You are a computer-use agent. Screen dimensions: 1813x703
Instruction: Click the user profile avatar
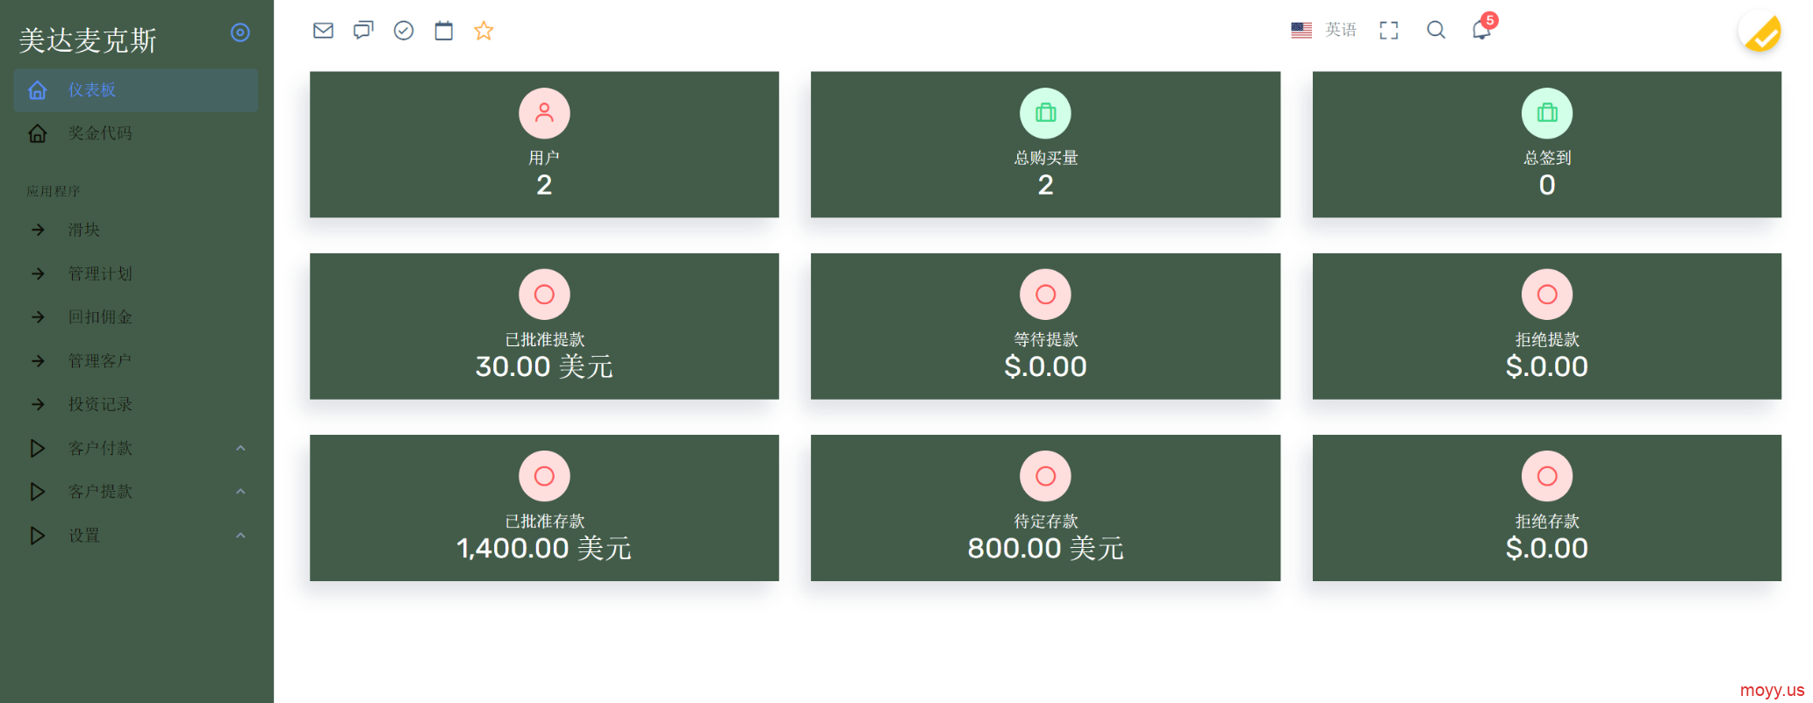(x=1760, y=32)
